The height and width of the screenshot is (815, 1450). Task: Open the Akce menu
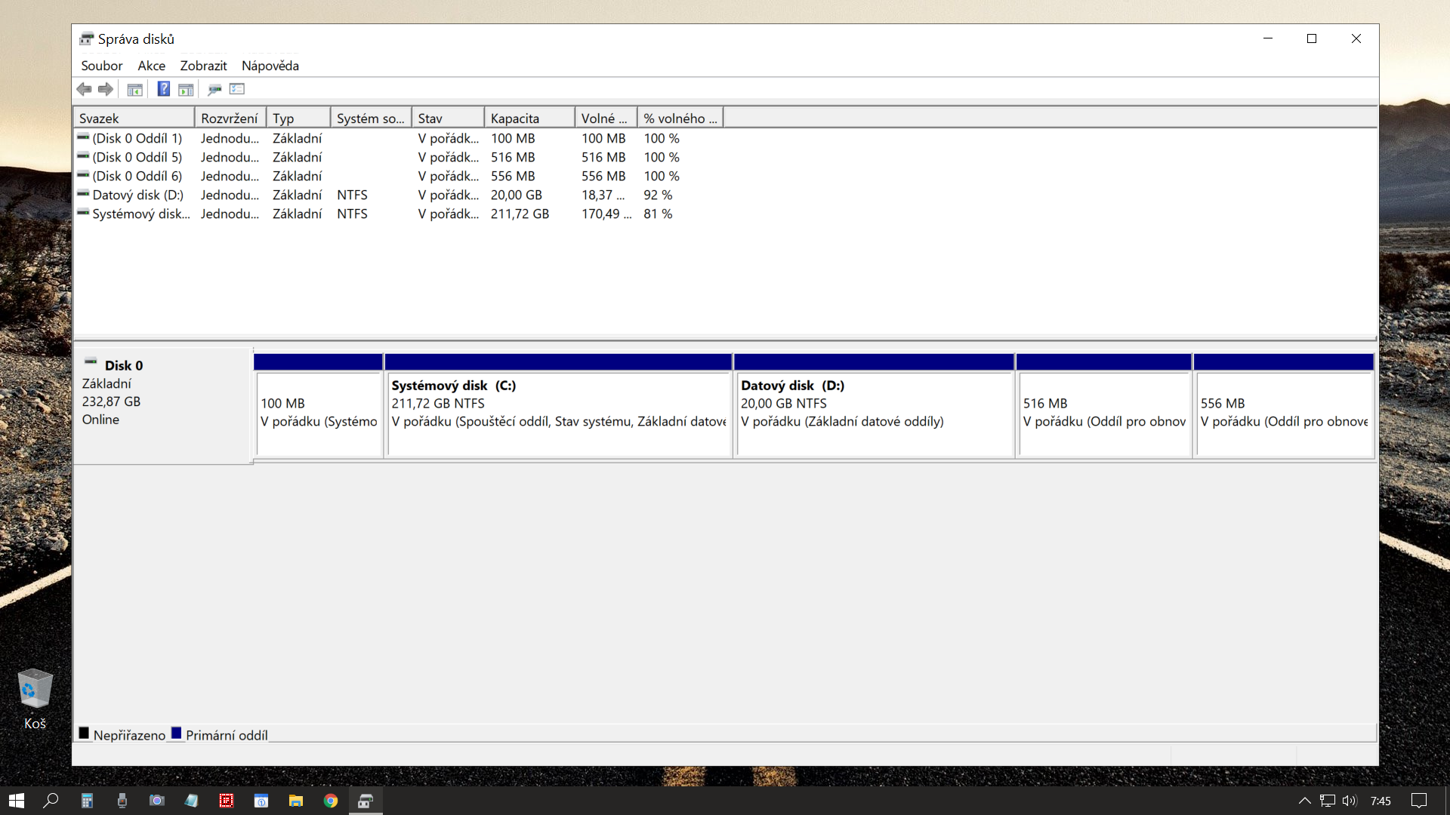[151, 66]
